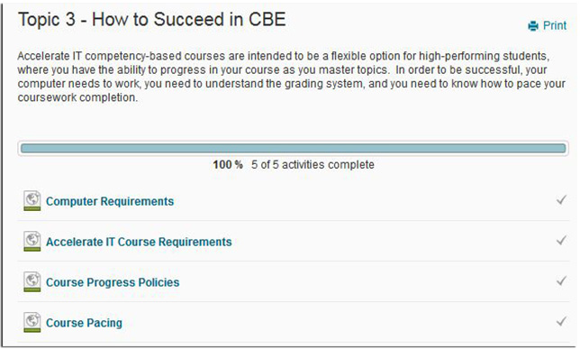Screen dimensions: 580x349
Task: Open the Course Pacing activity link
Action: coord(84,323)
